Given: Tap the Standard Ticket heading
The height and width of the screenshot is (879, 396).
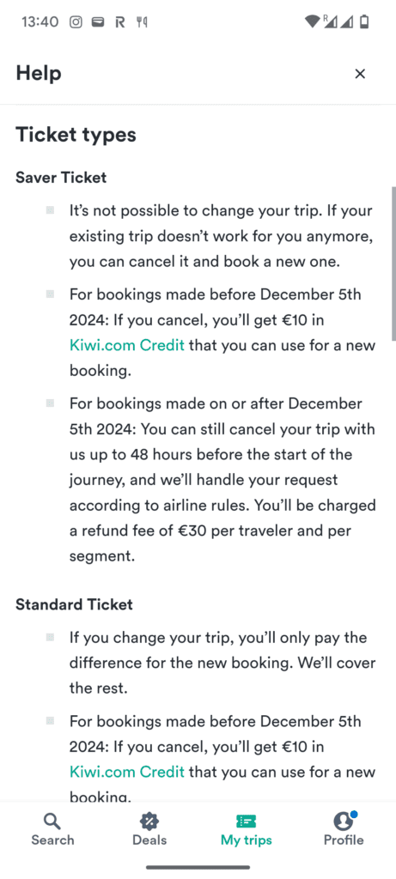Looking at the screenshot, I should (x=74, y=604).
